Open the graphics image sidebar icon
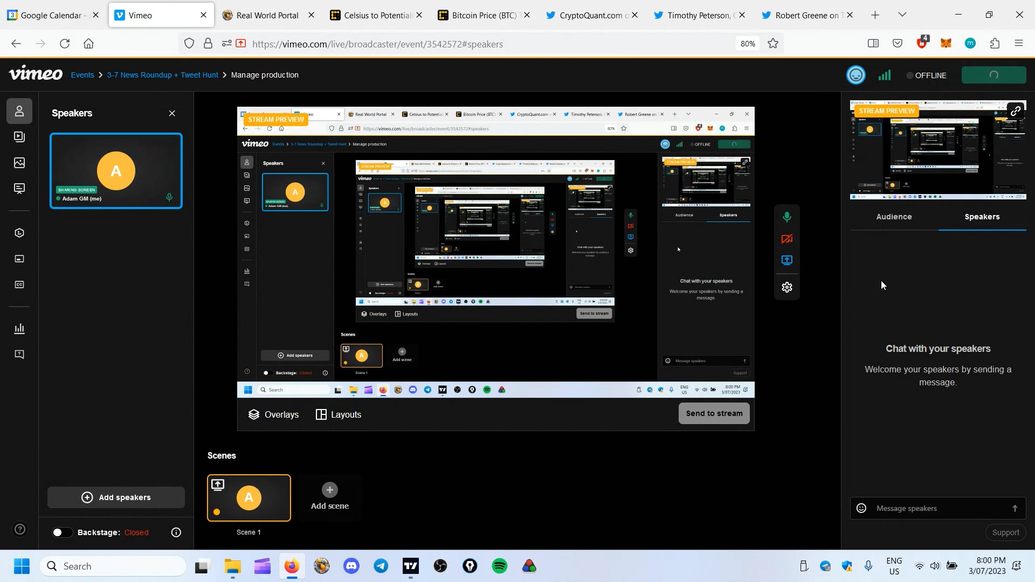The height and width of the screenshot is (582, 1035). click(19, 163)
